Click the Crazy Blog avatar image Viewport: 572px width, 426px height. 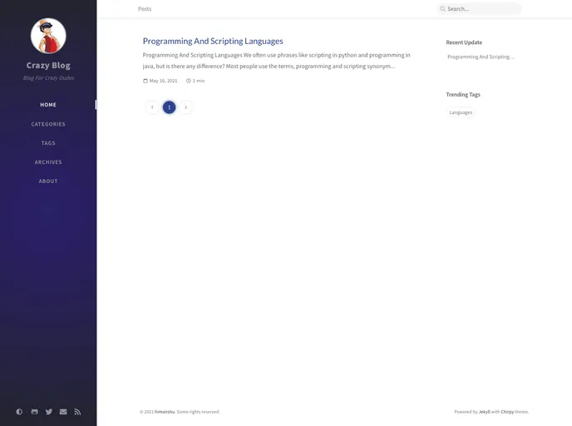(48, 36)
